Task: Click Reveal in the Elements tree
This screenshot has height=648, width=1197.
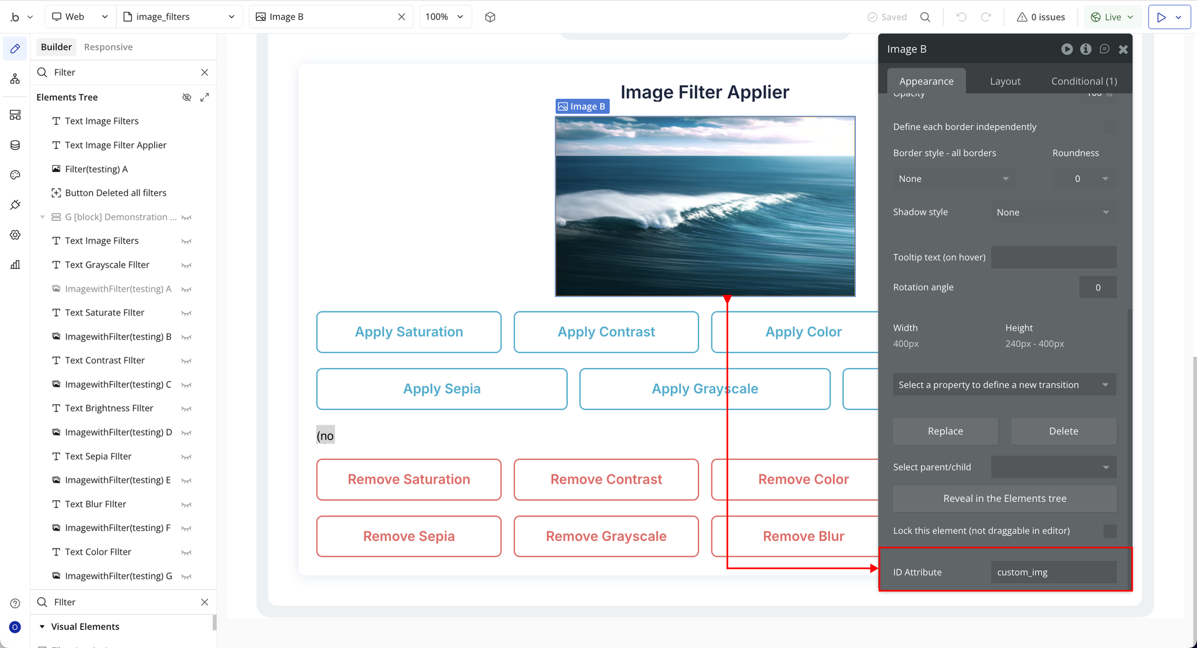Action: (1004, 498)
